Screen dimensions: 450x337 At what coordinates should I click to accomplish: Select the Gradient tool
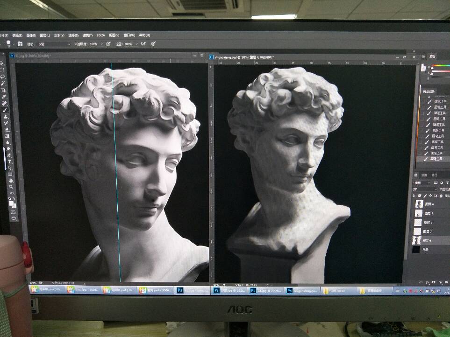7,136
